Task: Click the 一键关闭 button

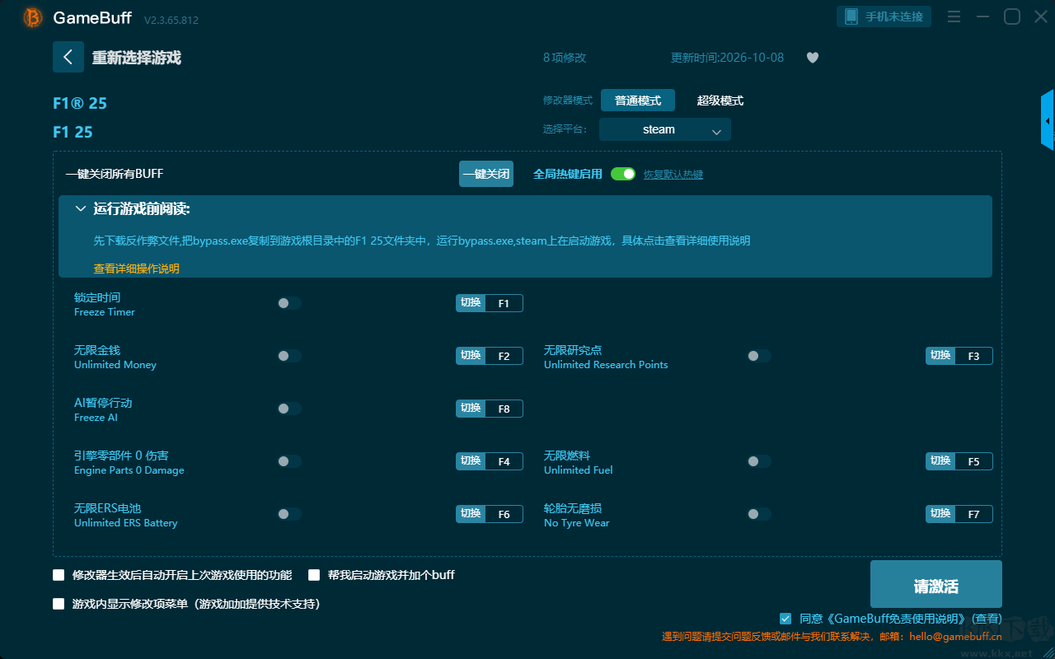Action: coord(486,174)
